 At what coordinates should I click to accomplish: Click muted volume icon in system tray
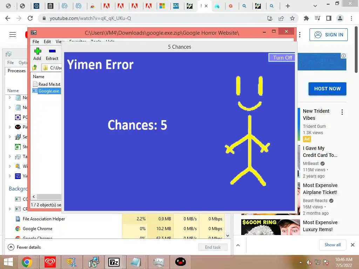(x=309, y=262)
